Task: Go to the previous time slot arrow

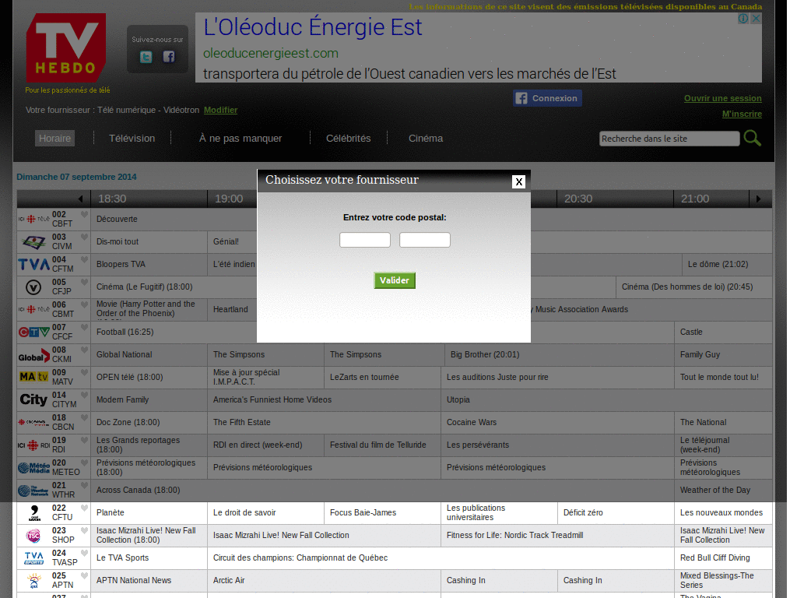Action: (80, 199)
